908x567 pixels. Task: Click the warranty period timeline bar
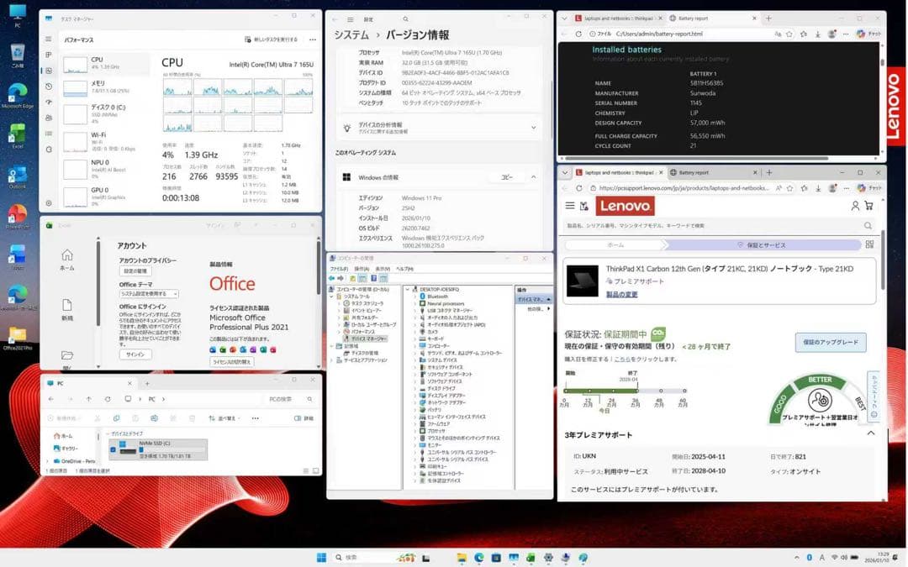(x=600, y=391)
